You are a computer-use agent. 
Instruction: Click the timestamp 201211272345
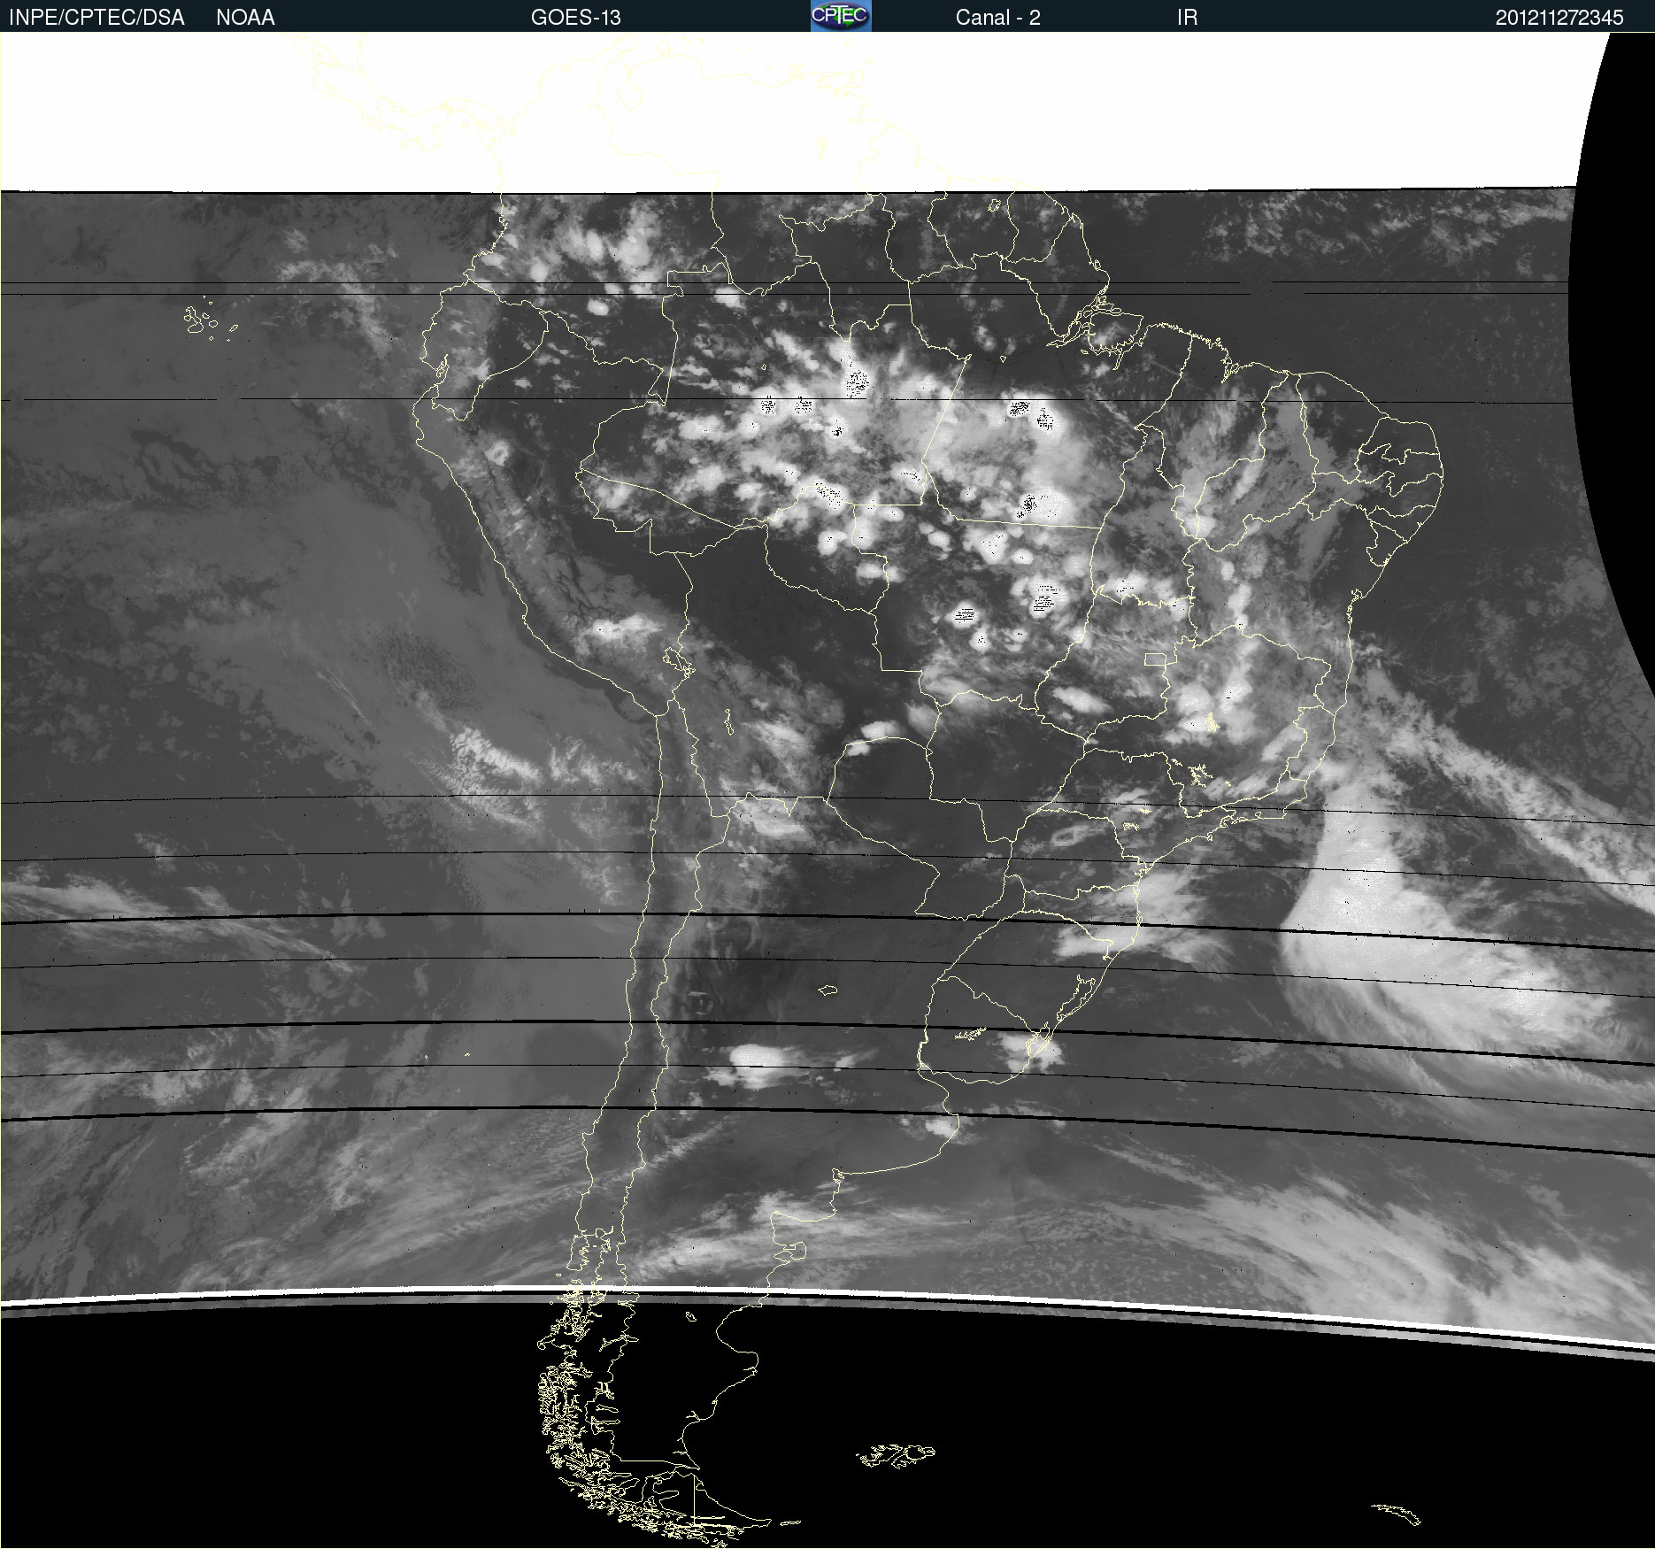coord(1559,18)
